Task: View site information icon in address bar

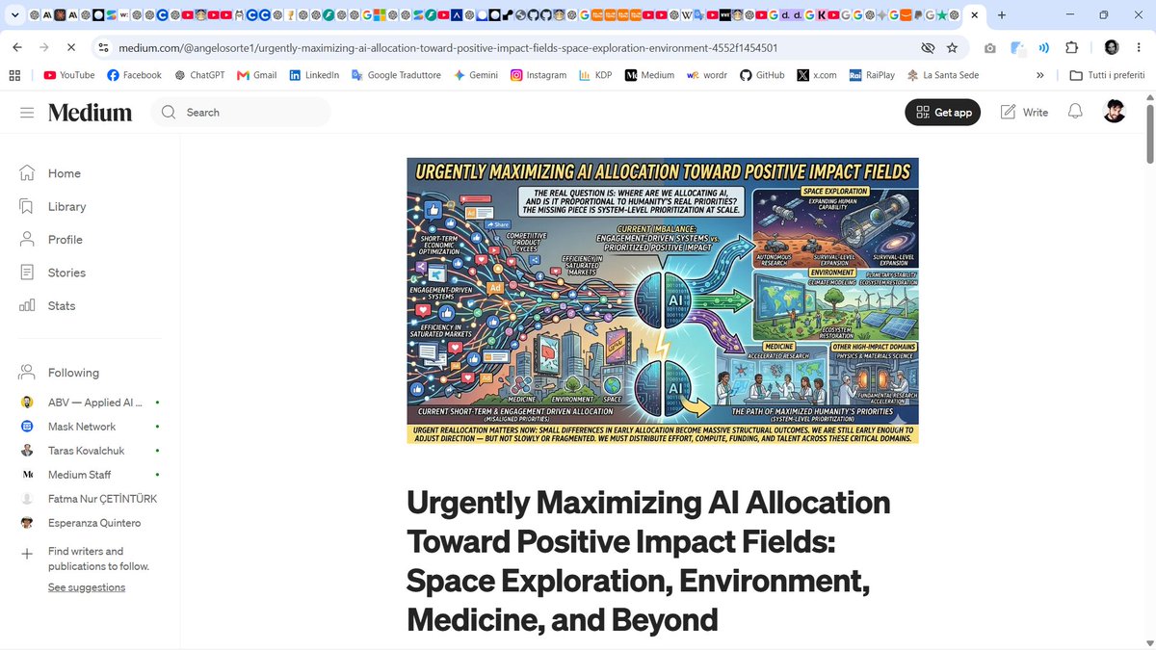Action: pos(104,47)
